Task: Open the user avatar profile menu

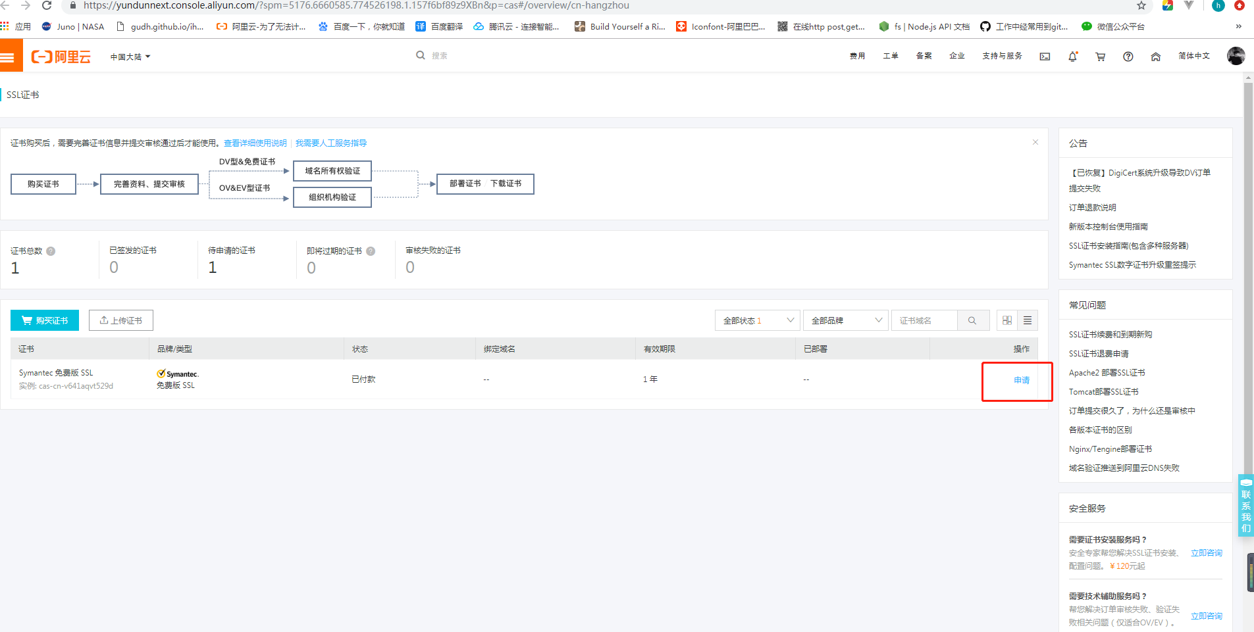Action: pyautogui.click(x=1236, y=56)
